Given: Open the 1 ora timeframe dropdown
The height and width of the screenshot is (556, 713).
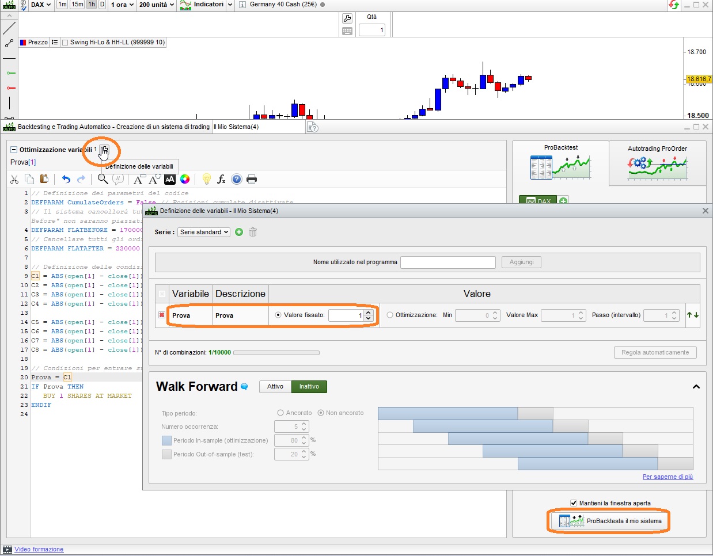Looking at the screenshot, I should [123, 5].
